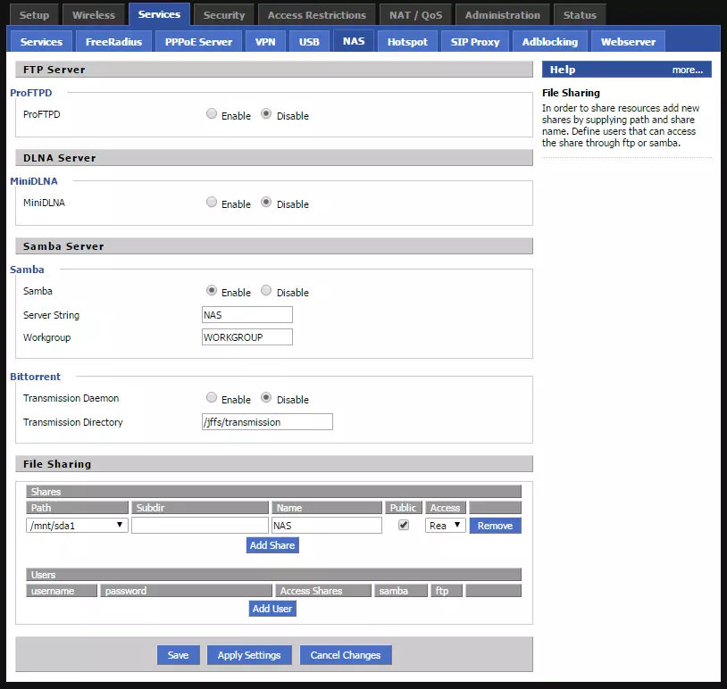Apply Settings for the NAS configuration
Image resolution: width=727 pixels, height=689 pixels.
tap(248, 654)
